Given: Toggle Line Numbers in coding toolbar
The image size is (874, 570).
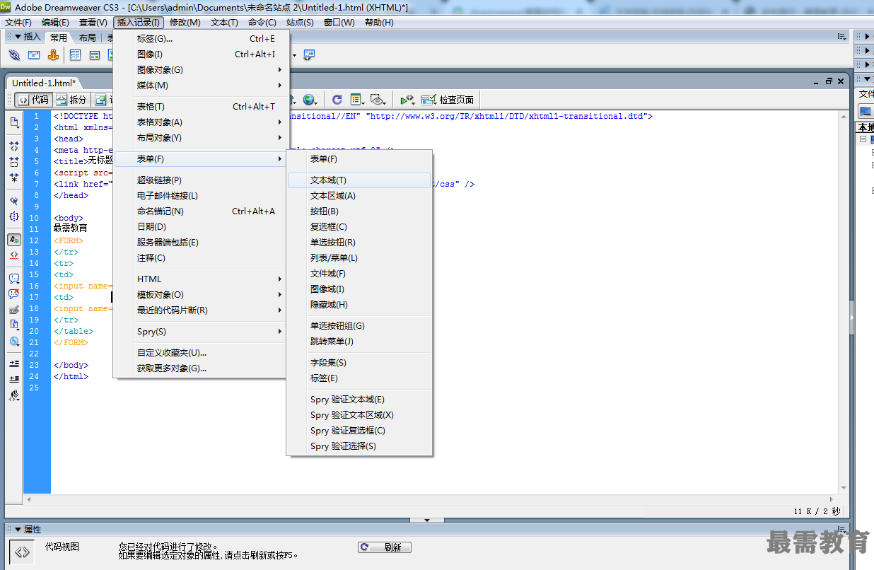Looking at the screenshot, I should tap(14, 240).
